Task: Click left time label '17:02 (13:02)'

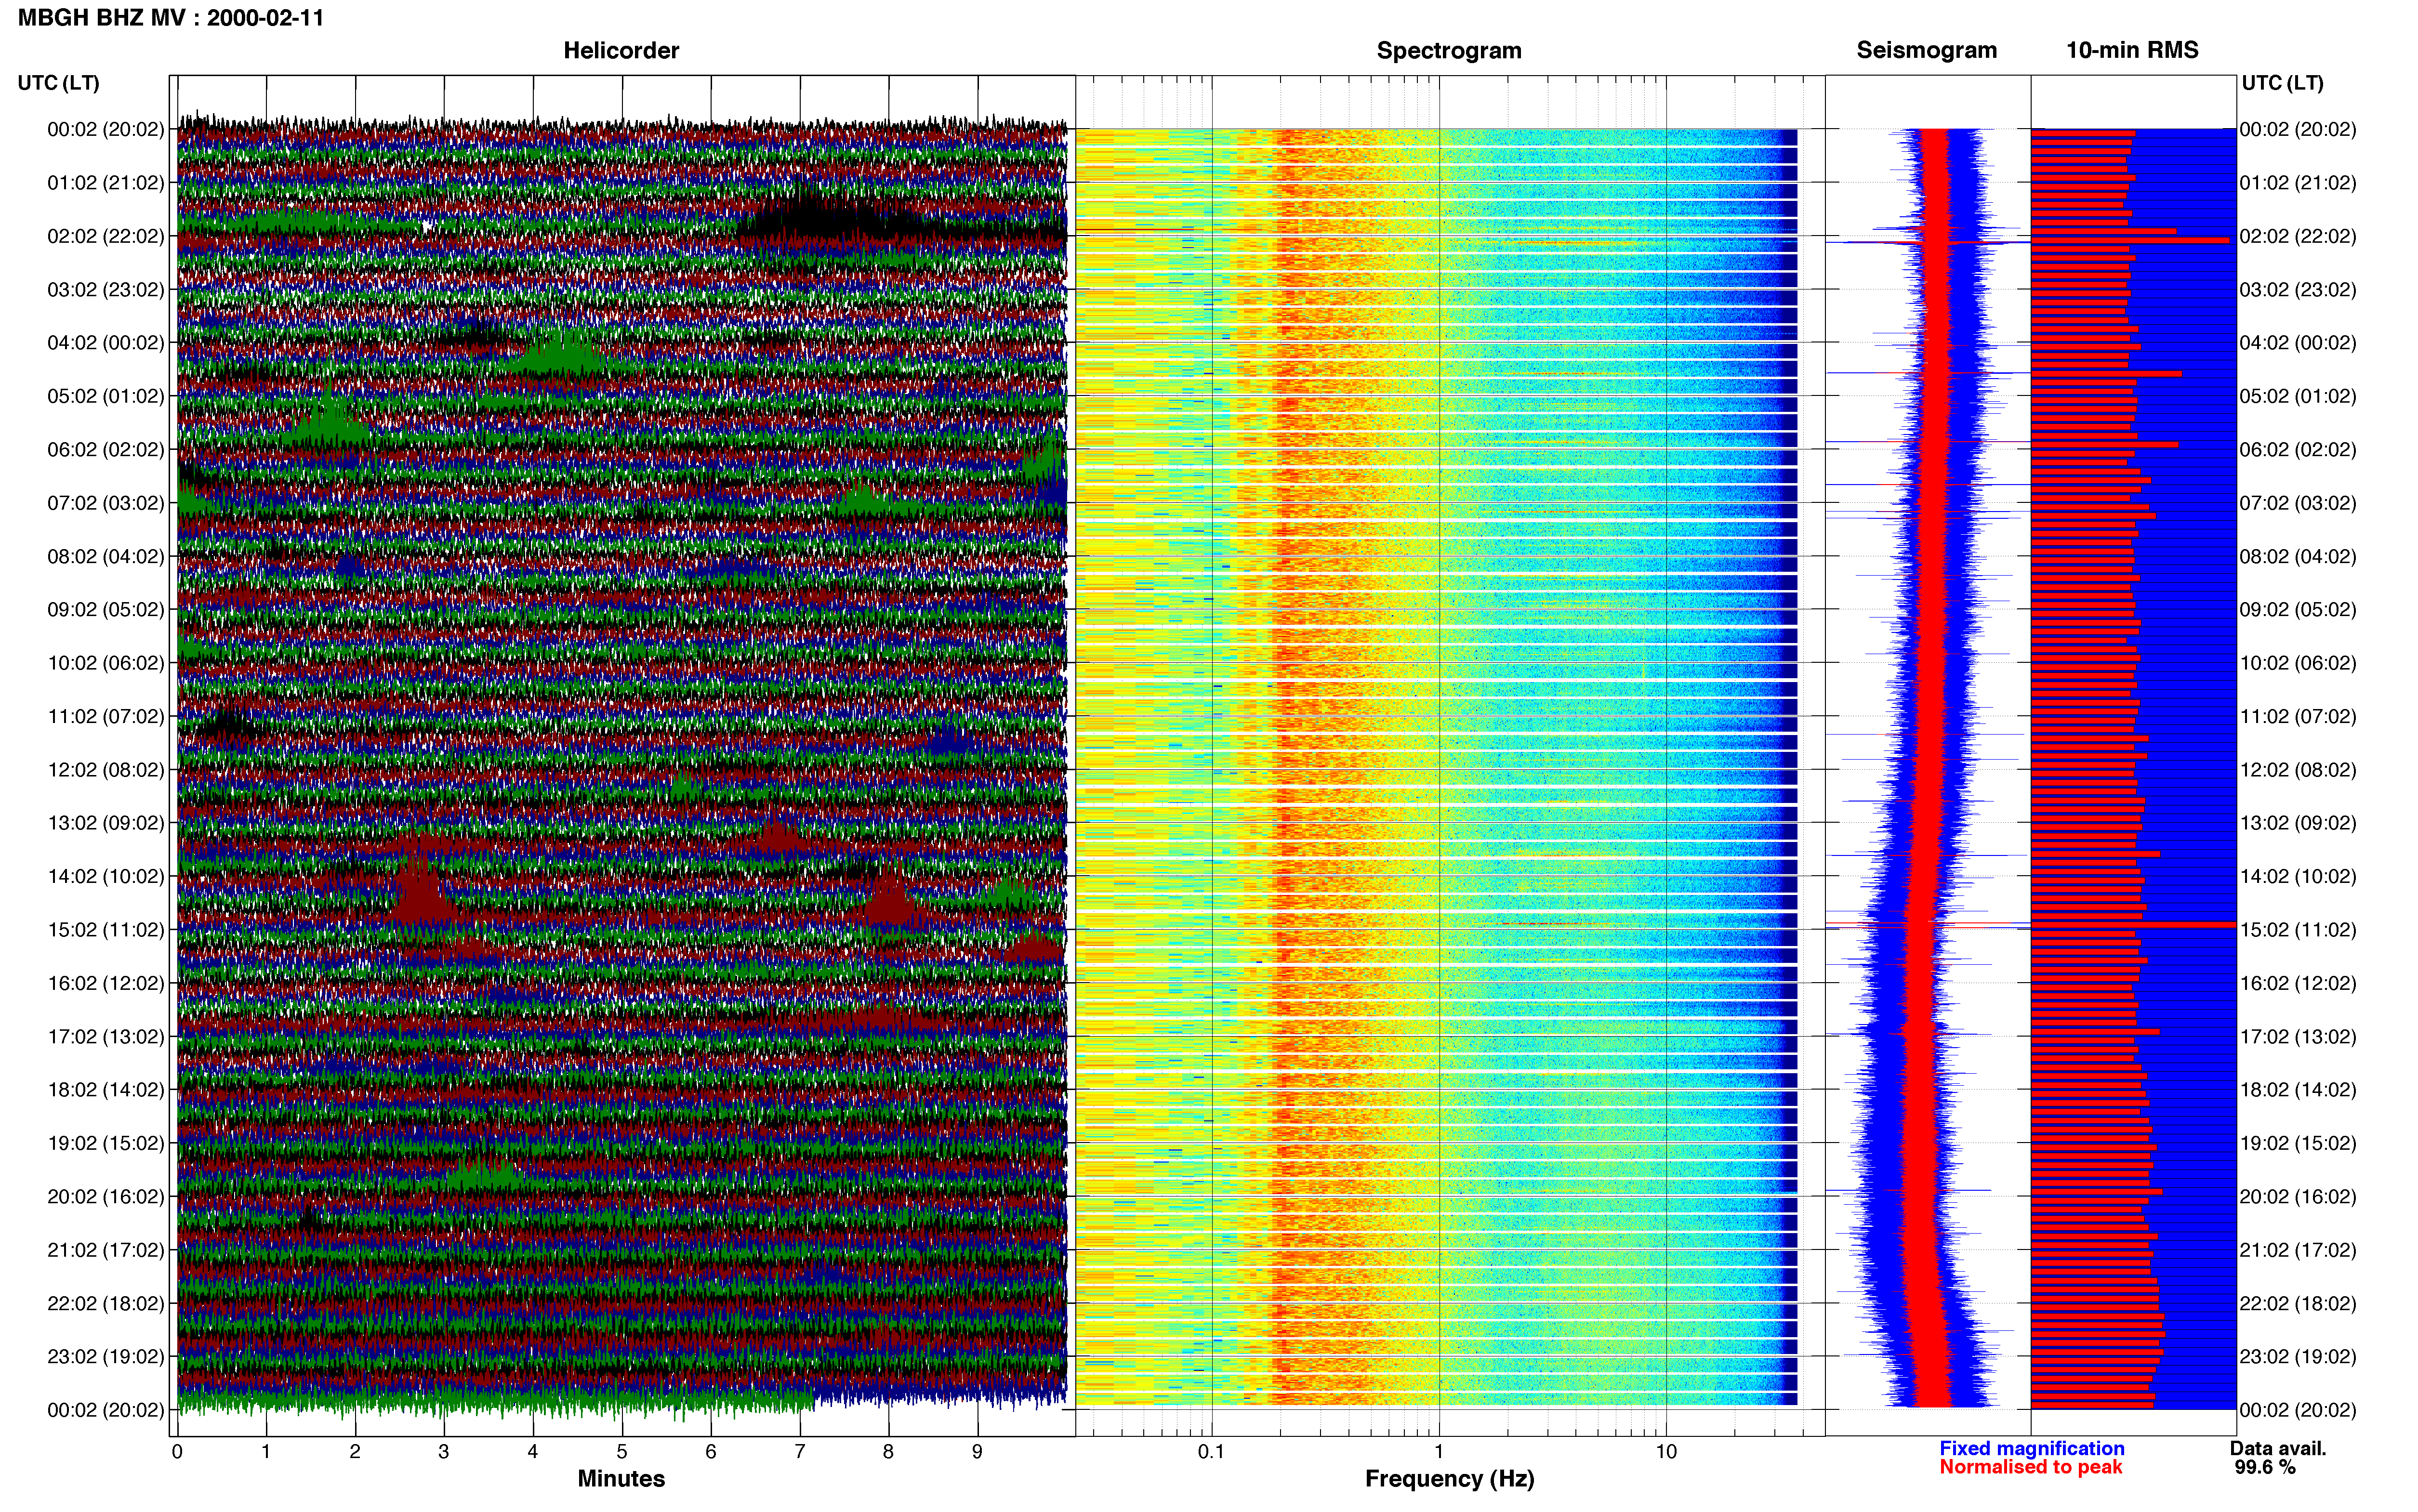Action: tap(106, 1037)
